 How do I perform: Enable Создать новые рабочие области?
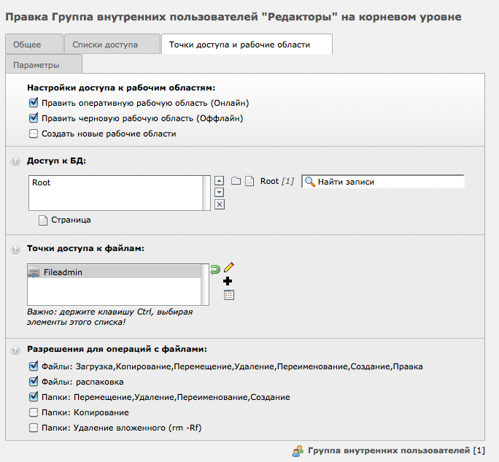pyautogui.click(x=33, y=134)
